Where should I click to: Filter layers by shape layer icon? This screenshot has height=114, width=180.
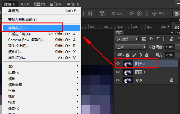pyautogui.click(x=165, y=39)
